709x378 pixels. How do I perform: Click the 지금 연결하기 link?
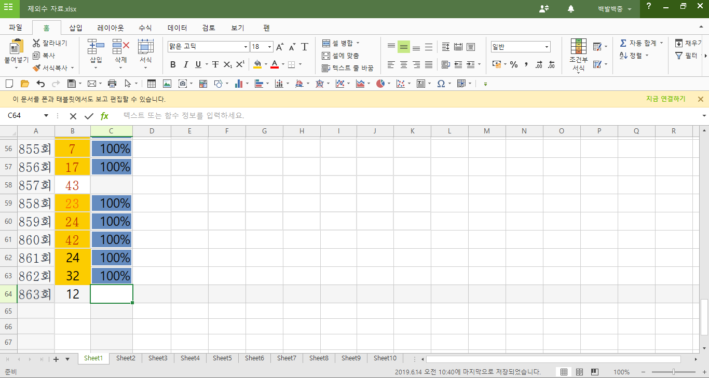click(665, 99)
